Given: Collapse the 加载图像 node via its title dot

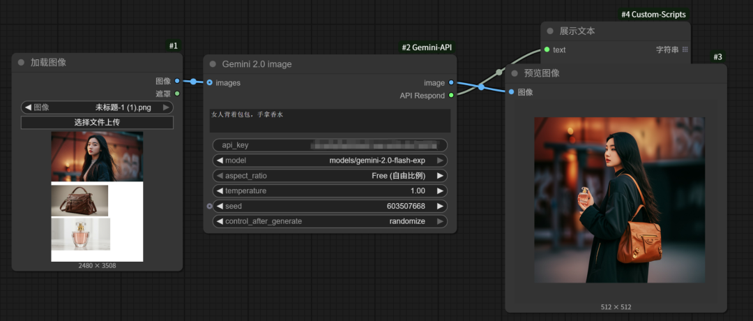Looking at the screenshot, I should [x=21, y=63].
